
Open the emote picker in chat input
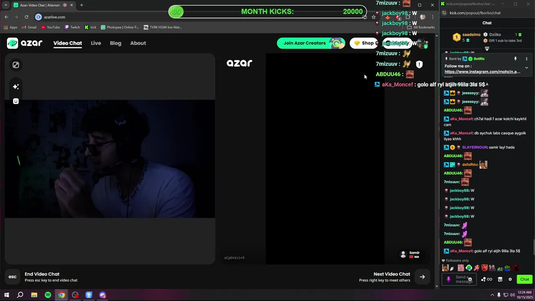tap(470, 279)
